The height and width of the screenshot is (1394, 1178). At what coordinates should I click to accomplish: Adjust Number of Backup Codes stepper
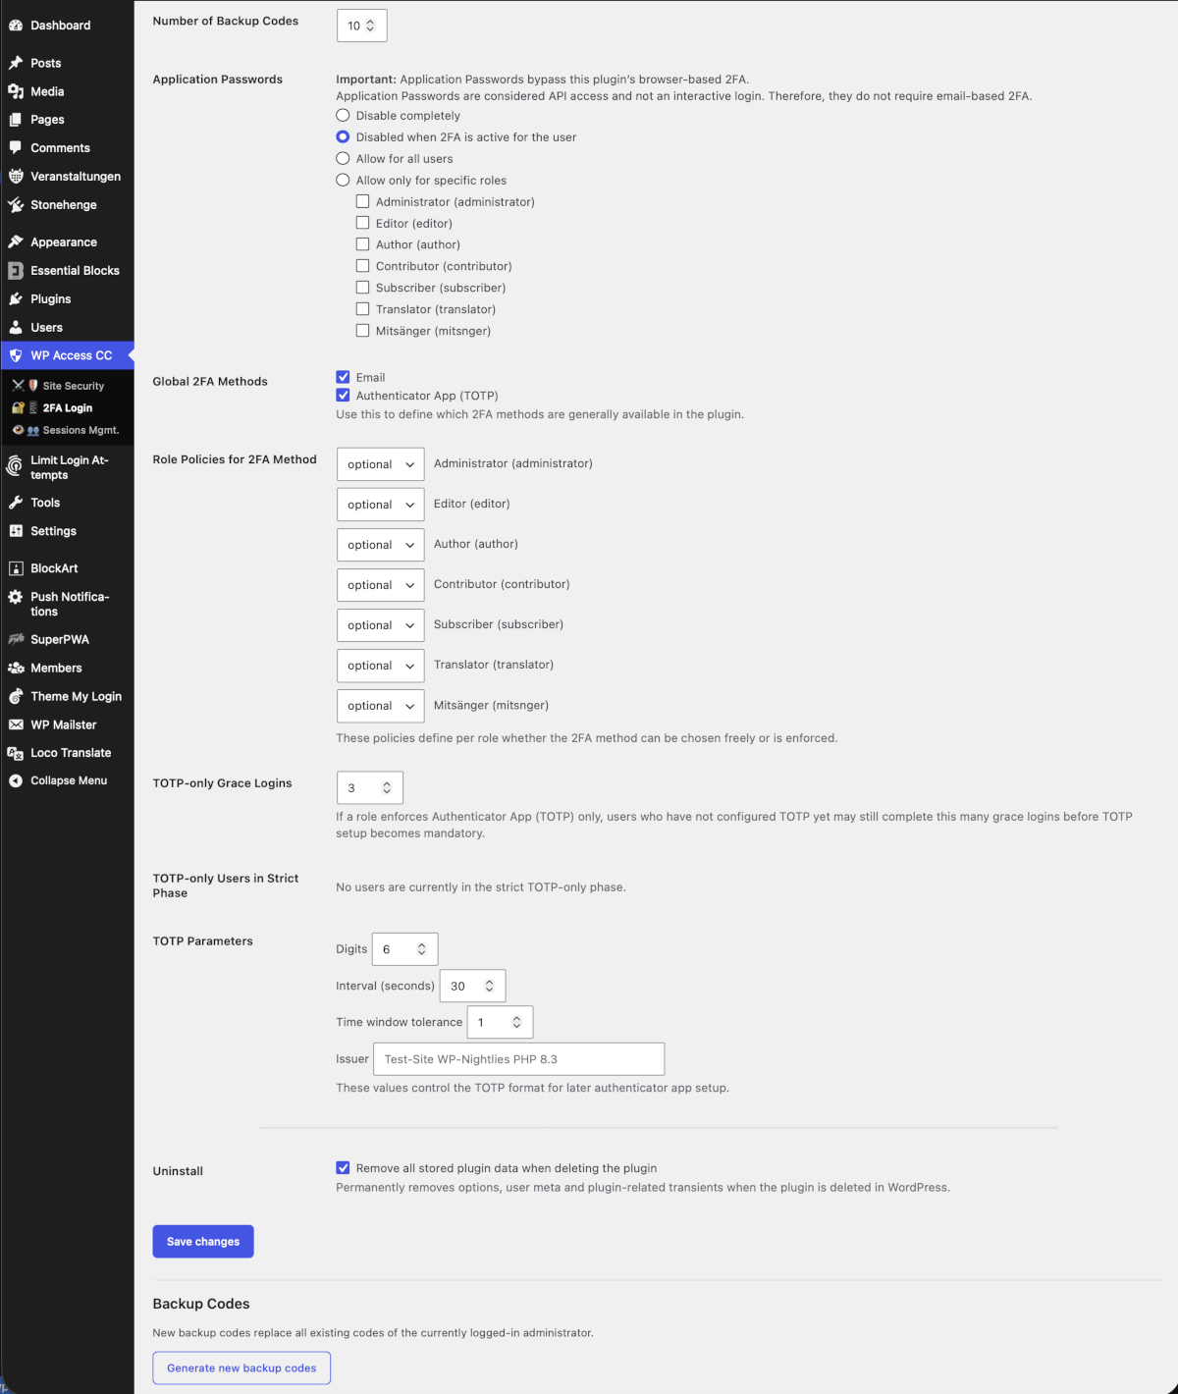point(370,26)
